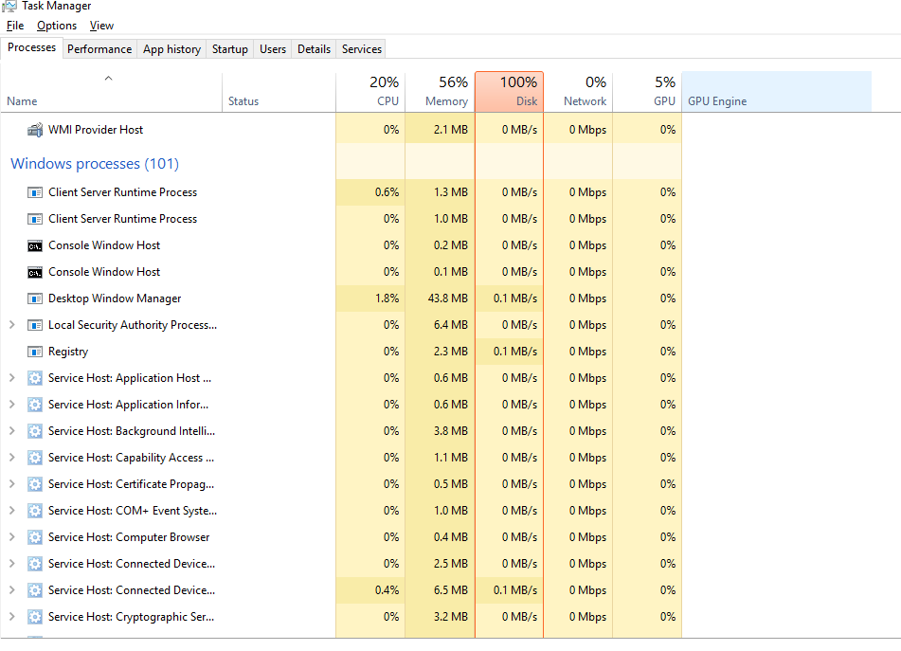This screenshot has height=651, width=901.
Task: Click the Registry process icon
Action: point(35,352)
